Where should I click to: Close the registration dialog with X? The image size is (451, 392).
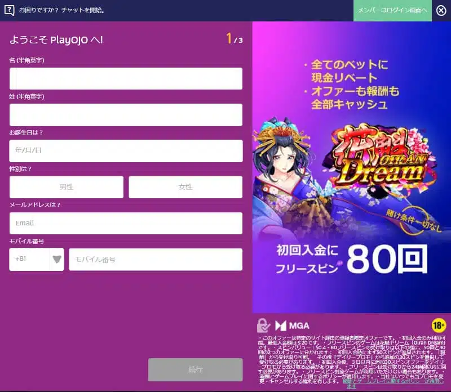(441, 11)
